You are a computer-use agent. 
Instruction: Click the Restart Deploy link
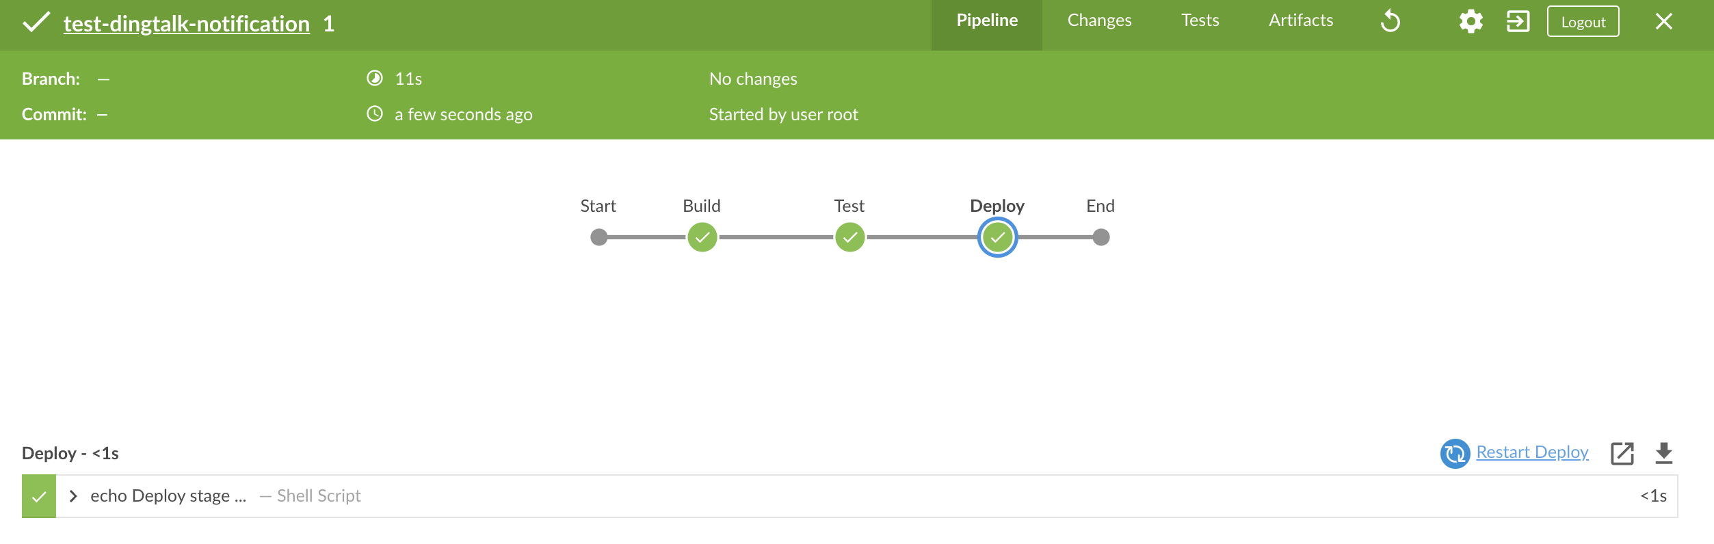pyautogui.click(x=1532, y=452)
